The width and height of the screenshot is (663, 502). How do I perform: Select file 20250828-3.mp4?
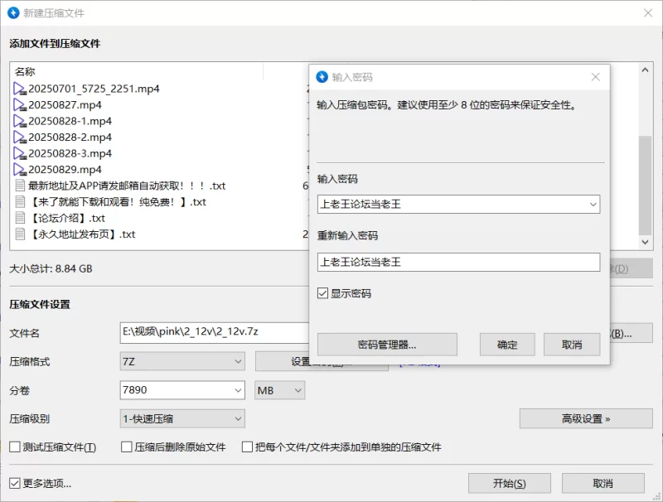(70, 153)
